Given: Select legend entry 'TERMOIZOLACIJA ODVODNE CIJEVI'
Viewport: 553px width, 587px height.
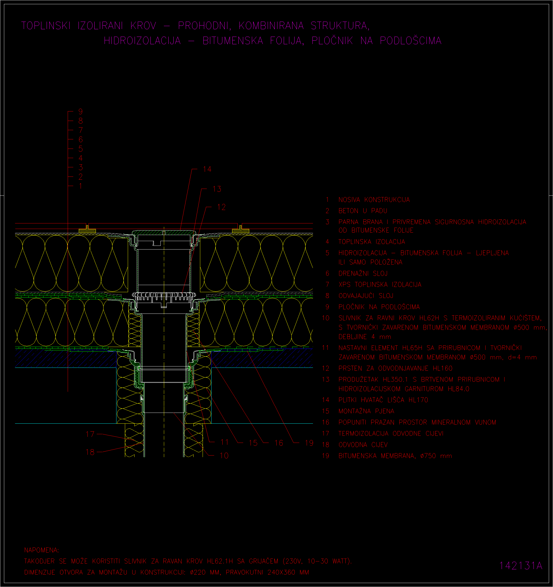Looking at the screenshot, I should pos(391,433).
